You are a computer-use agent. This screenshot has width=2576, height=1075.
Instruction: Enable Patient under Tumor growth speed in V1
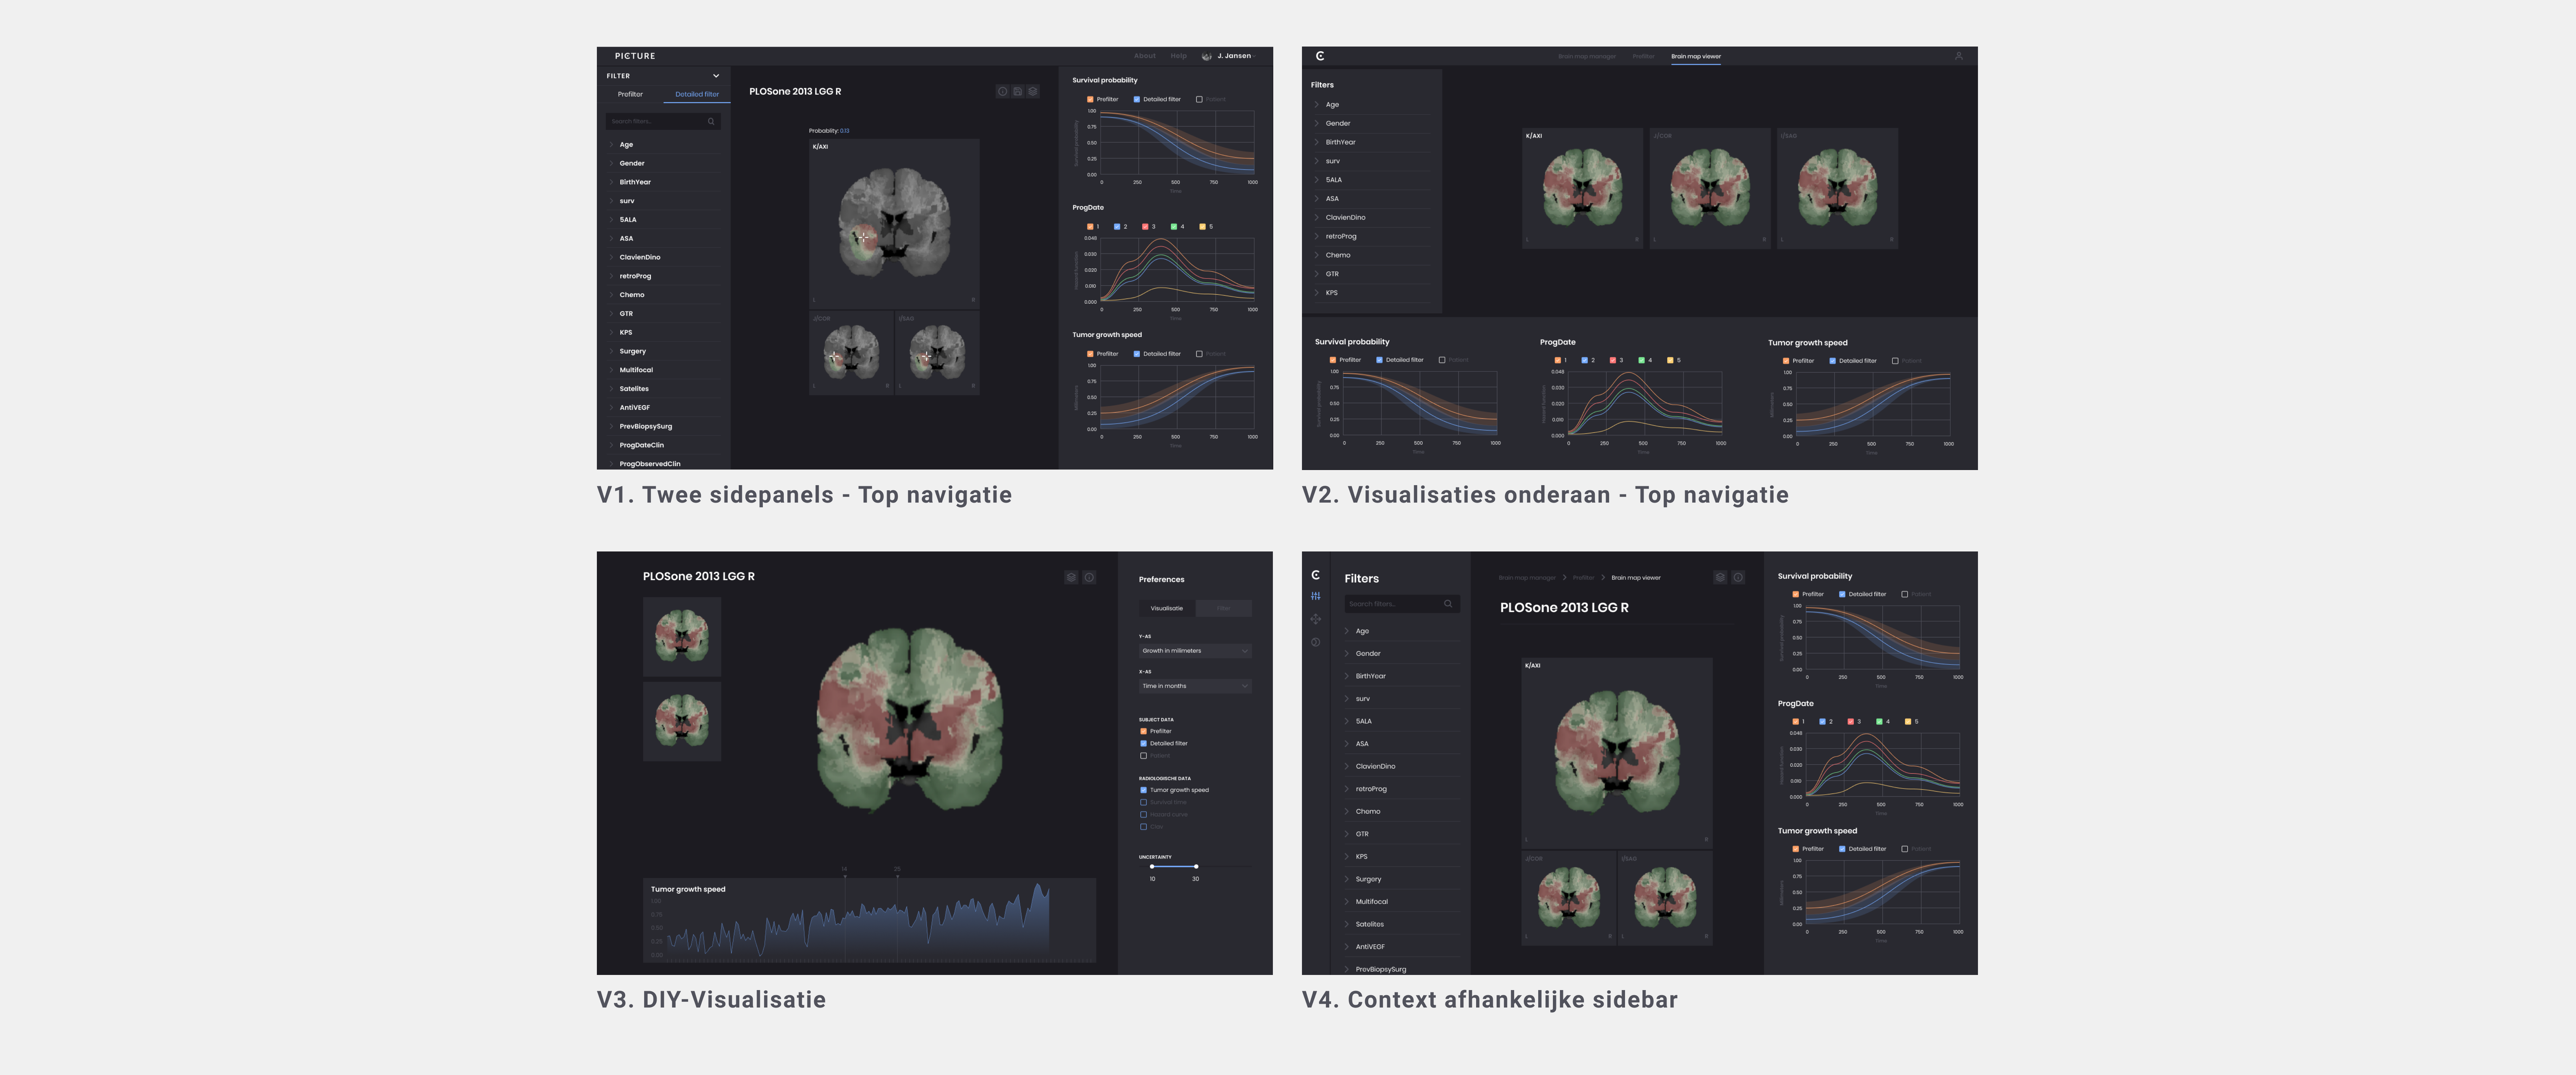[x=1199, y=354]
